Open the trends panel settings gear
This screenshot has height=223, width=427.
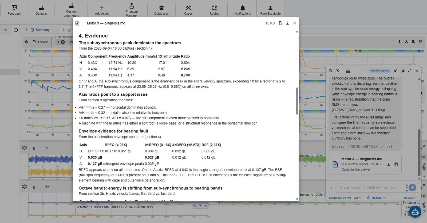pos(27,42)
